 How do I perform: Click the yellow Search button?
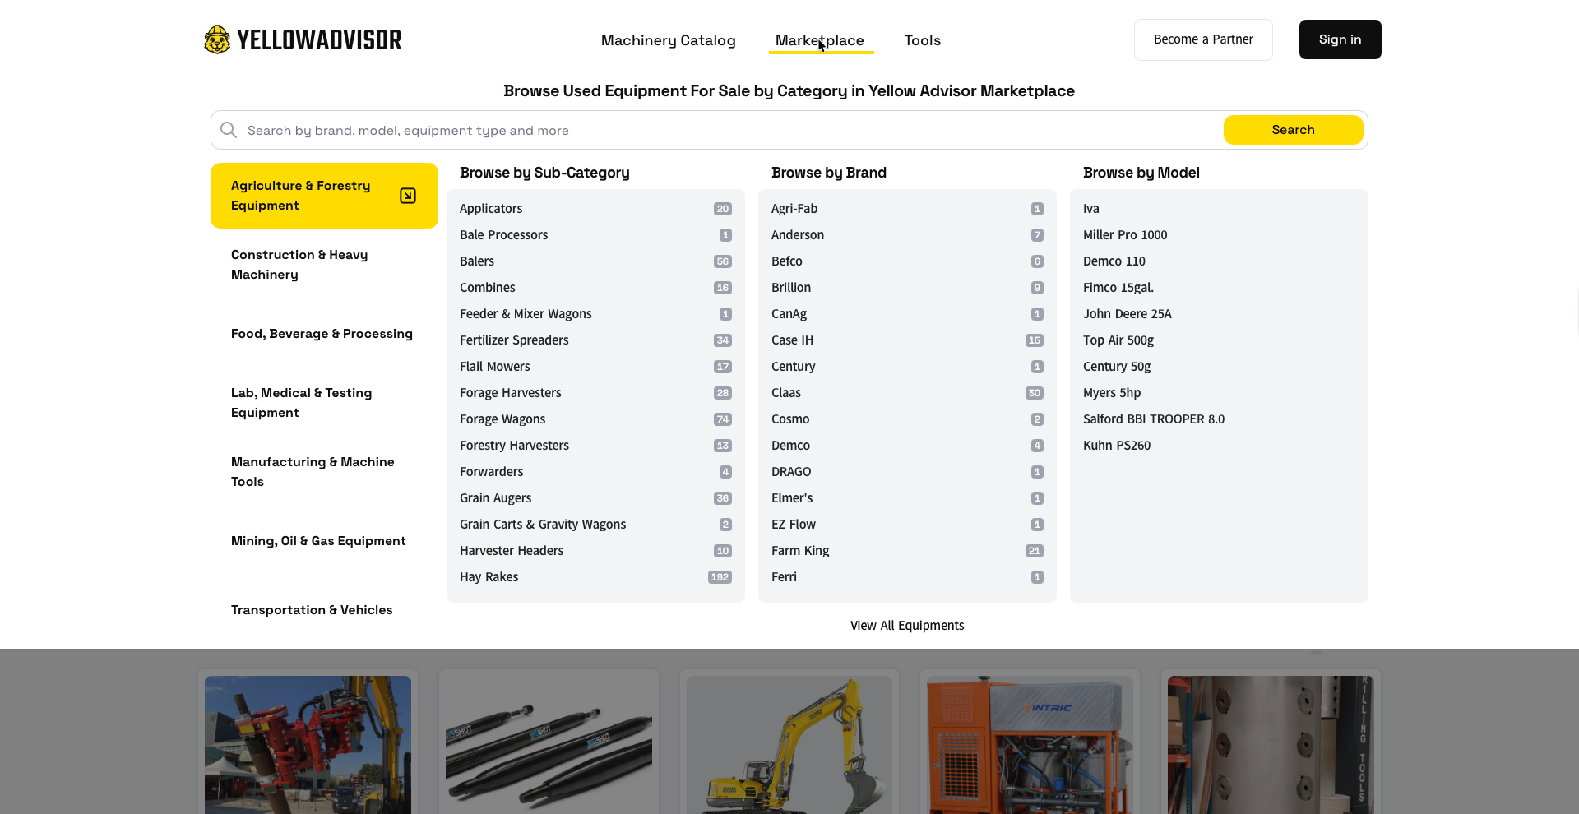pyautogui.click(x=1293, y=130)
